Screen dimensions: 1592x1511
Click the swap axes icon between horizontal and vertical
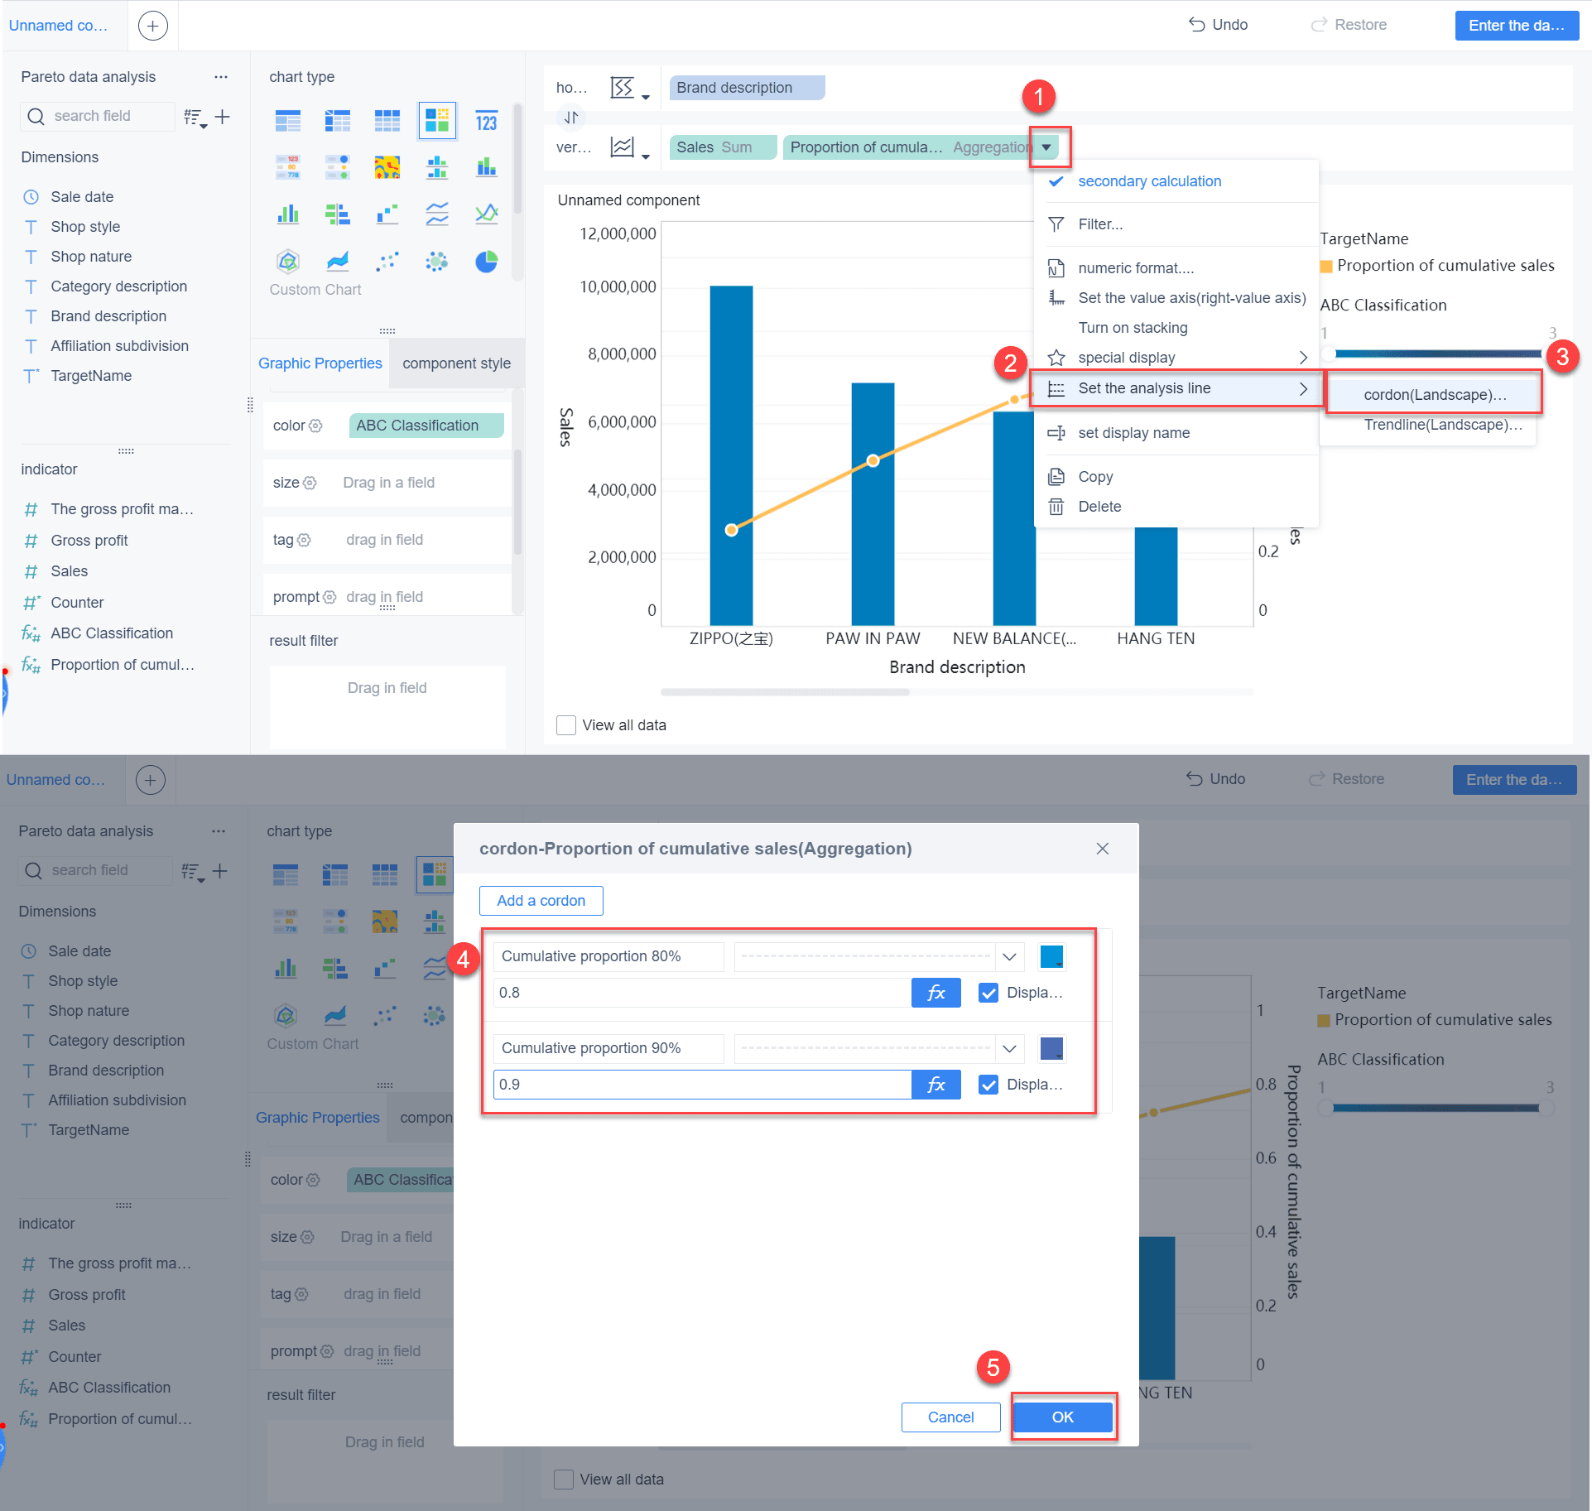571,118
